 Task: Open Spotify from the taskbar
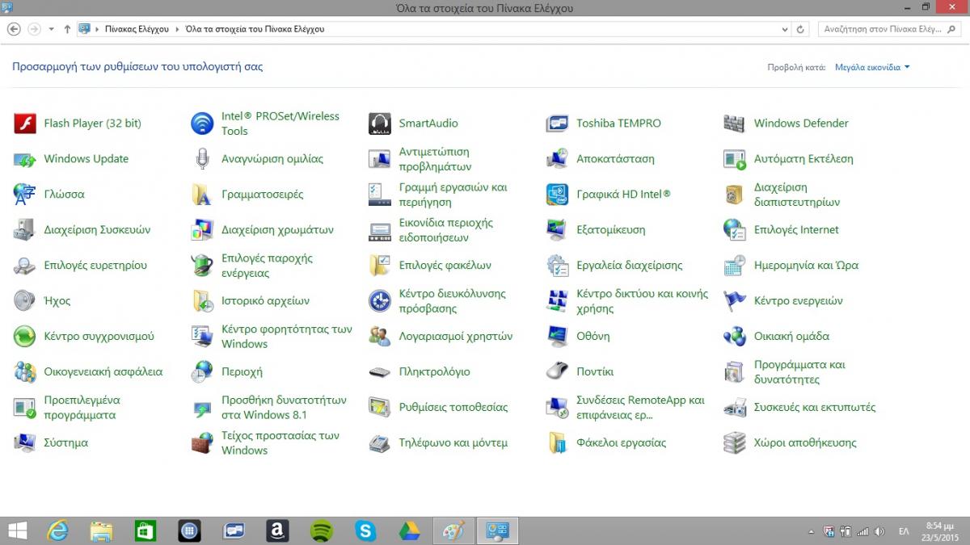point(322,530)
